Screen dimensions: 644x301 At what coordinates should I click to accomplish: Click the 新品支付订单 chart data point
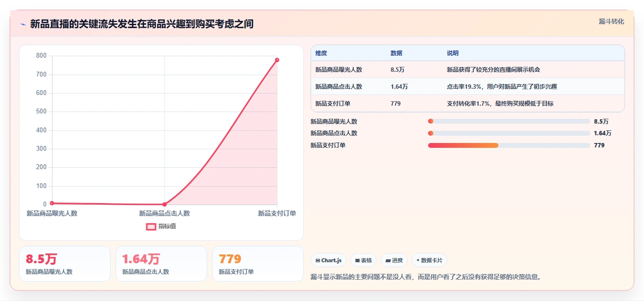coord(277,60)
